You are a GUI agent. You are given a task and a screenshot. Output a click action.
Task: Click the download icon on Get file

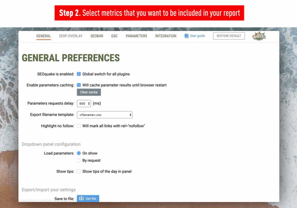click(81, 198)
